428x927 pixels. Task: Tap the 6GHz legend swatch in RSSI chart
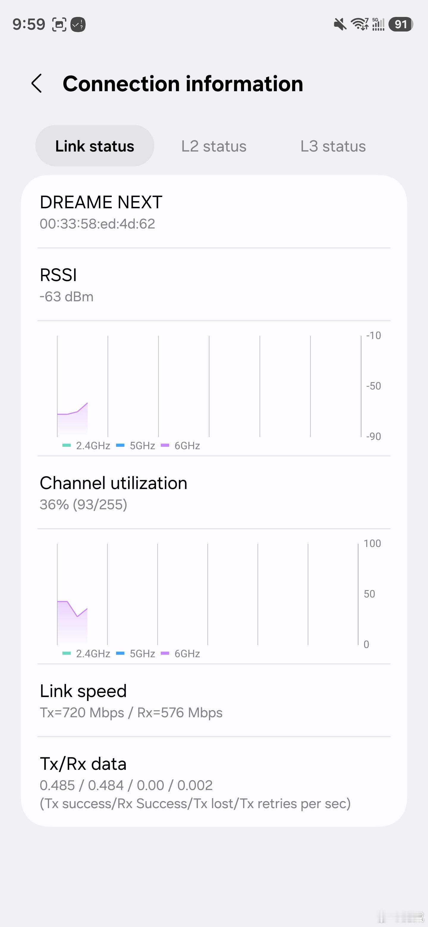(165, 445)
